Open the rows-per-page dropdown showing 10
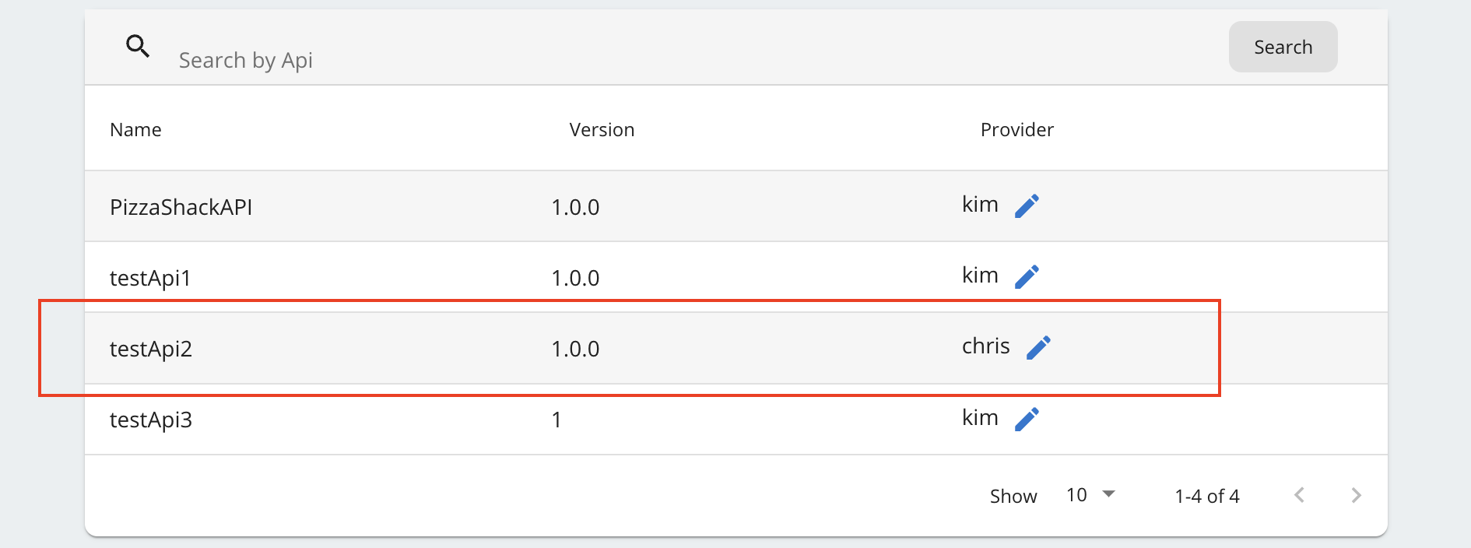Viewport: 1471px width, 548px height. (1090, 495)
